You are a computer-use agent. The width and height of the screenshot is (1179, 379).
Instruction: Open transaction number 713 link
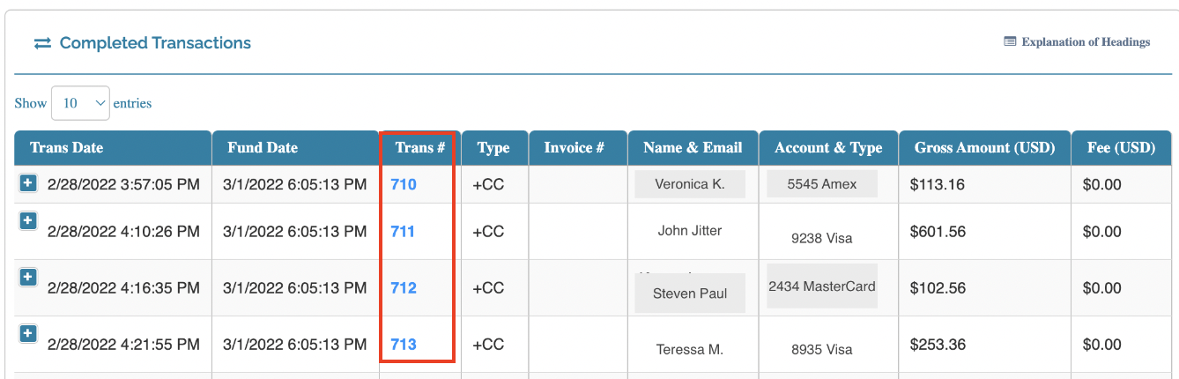(404, 345)
